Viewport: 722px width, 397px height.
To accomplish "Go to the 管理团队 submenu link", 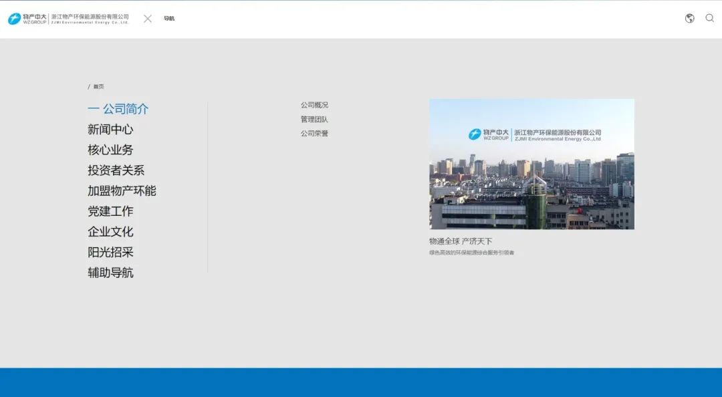I will 314,120.
